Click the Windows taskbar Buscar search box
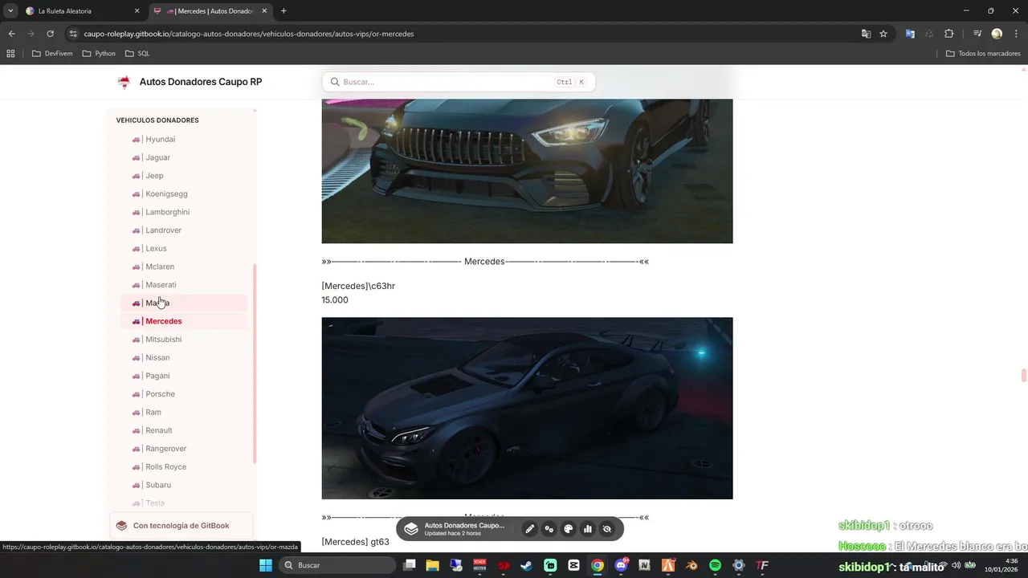This screenshot has width=1028, height=578. 336,565
